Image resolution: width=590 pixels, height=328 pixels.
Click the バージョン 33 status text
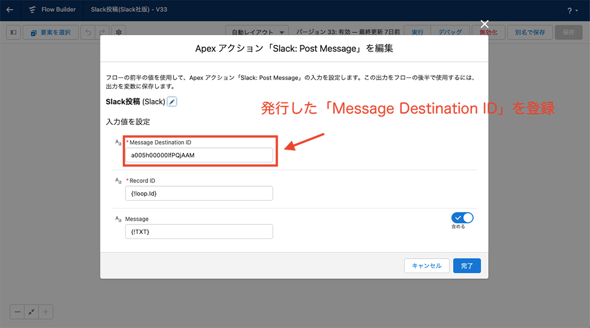coord(348,32)
